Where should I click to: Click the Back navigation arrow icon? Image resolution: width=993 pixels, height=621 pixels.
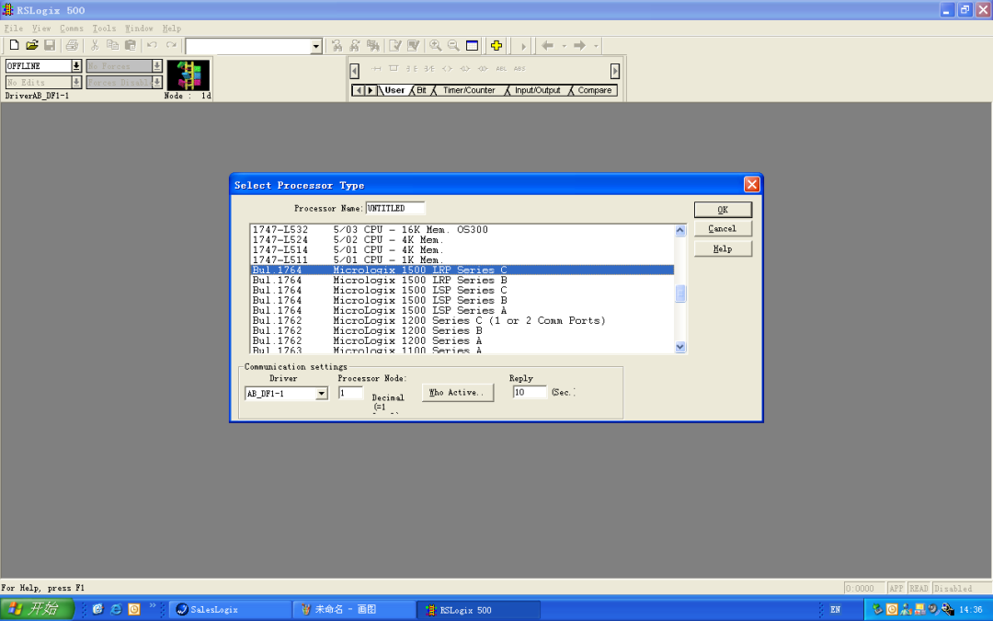tap(548, 46)
